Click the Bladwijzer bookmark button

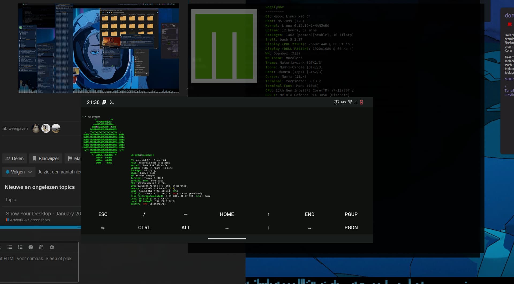click(x=46, y=158)
